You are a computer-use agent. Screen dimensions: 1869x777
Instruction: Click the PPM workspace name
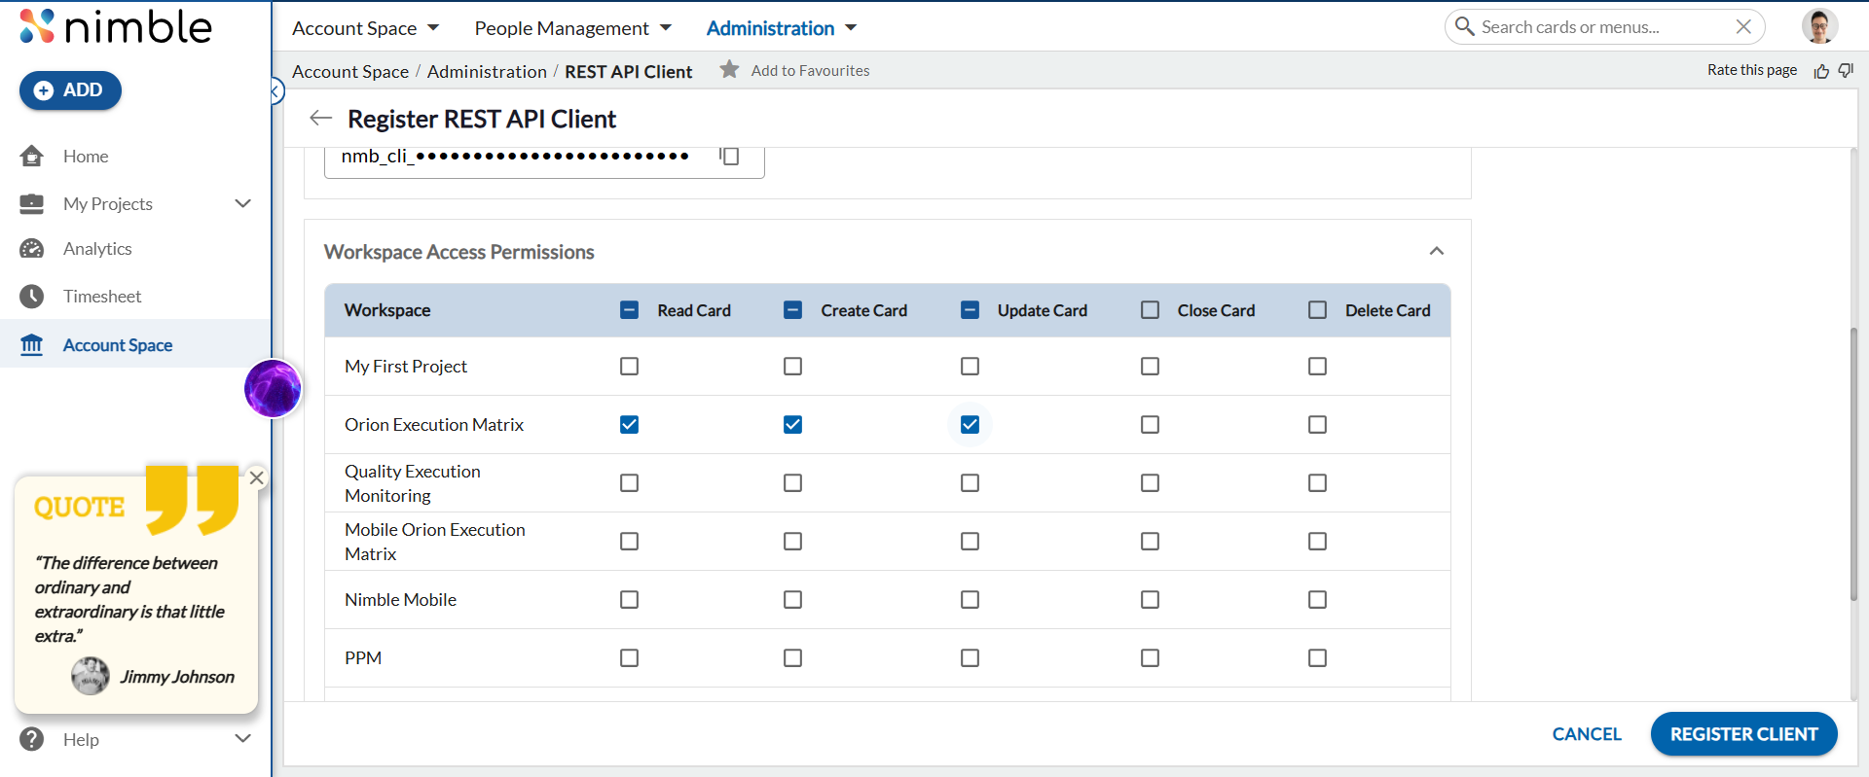[363, 658]
